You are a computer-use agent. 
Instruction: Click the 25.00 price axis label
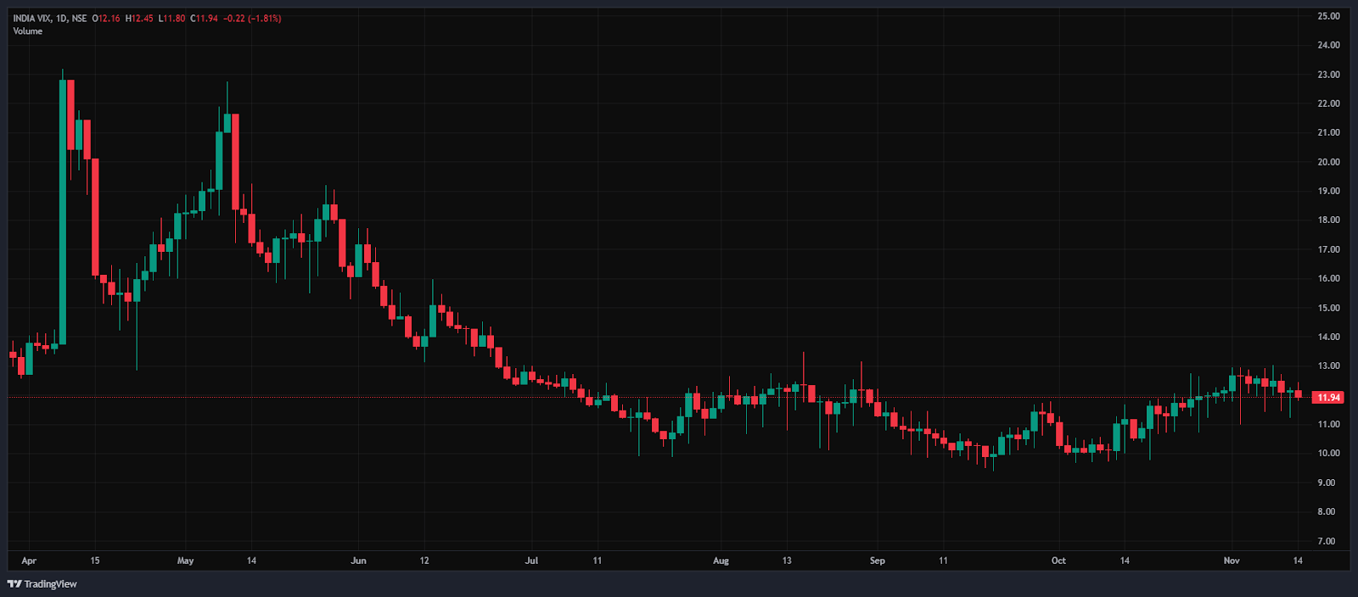pyautogui.click(x=1328, y=16)
